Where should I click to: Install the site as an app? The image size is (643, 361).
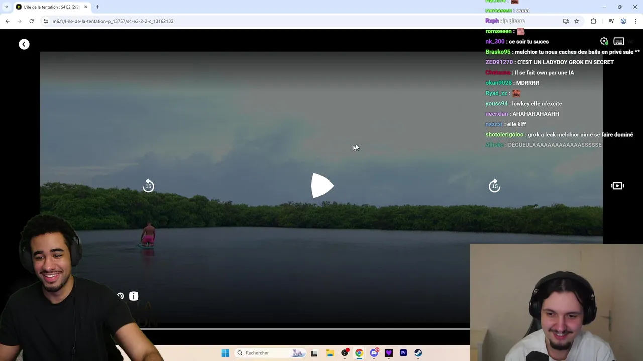pos(566,21)
